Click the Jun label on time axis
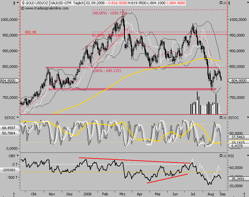Image resolution: width=249 pixels, height=197 pixels. 175,194
